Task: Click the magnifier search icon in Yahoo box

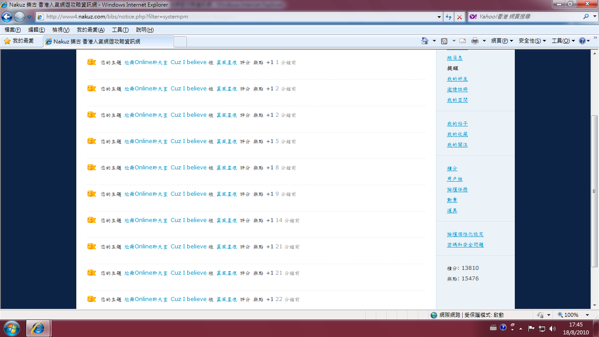Action: coord(586,17)
